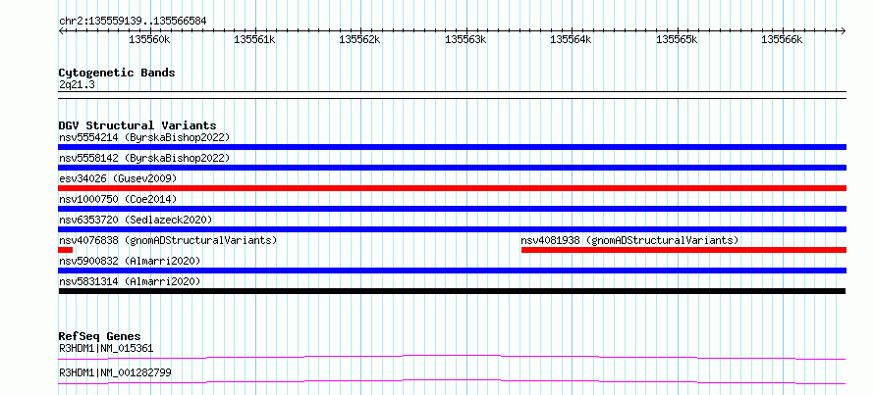874x395 pixels.
Task: Open the esv34026 (Gusev2009) label
Action: tap(118, 178)
